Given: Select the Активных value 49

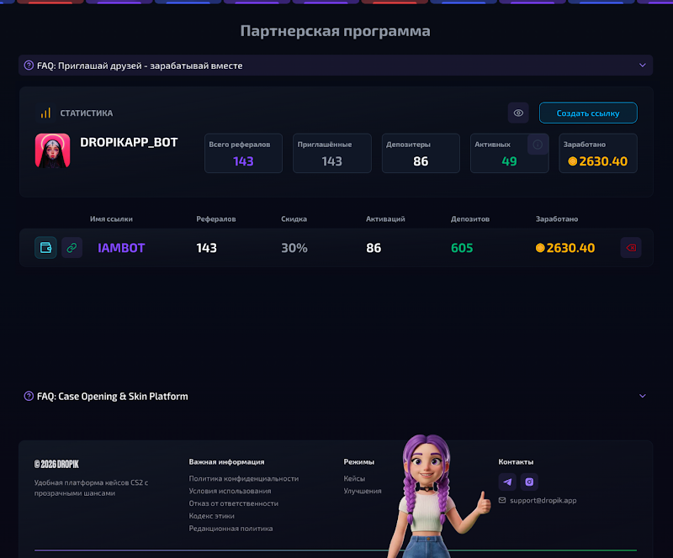Looking at the screenshot, I should pyautogui.click(x=509, y=161).
